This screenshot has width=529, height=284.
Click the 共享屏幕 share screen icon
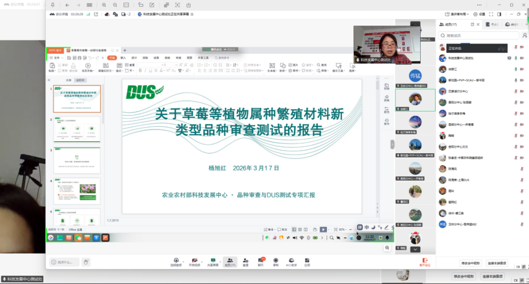pos(212,261)
